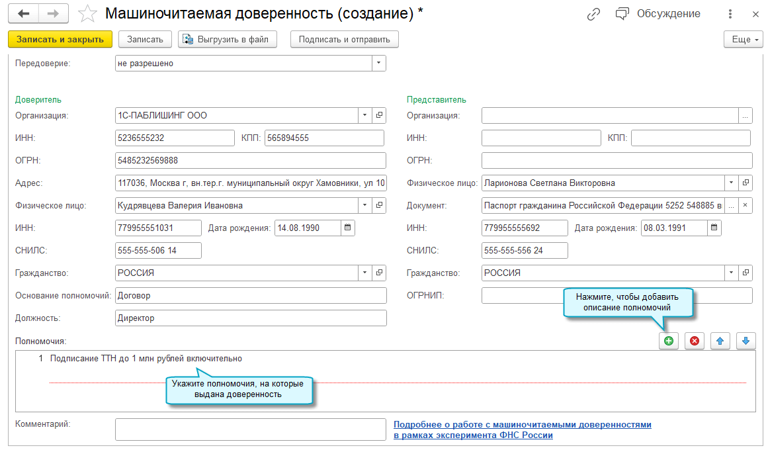Open the Еще menu
This screenshot has height=452, width=766.
click(x=744, y=39)
